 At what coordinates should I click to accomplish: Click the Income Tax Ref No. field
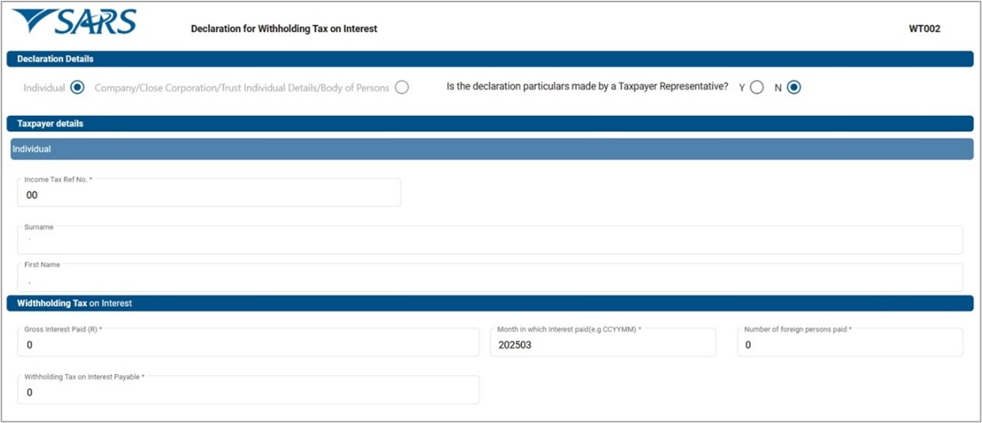point(209,192)
